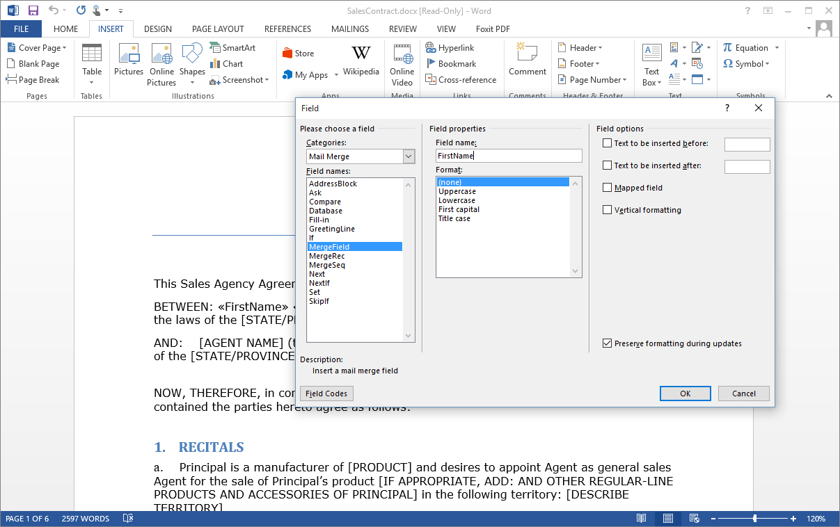Screen dimensions: 840x527
Task: Insert a SmartArt graphic
Action: pyautogui.click(x=234, y=47)
